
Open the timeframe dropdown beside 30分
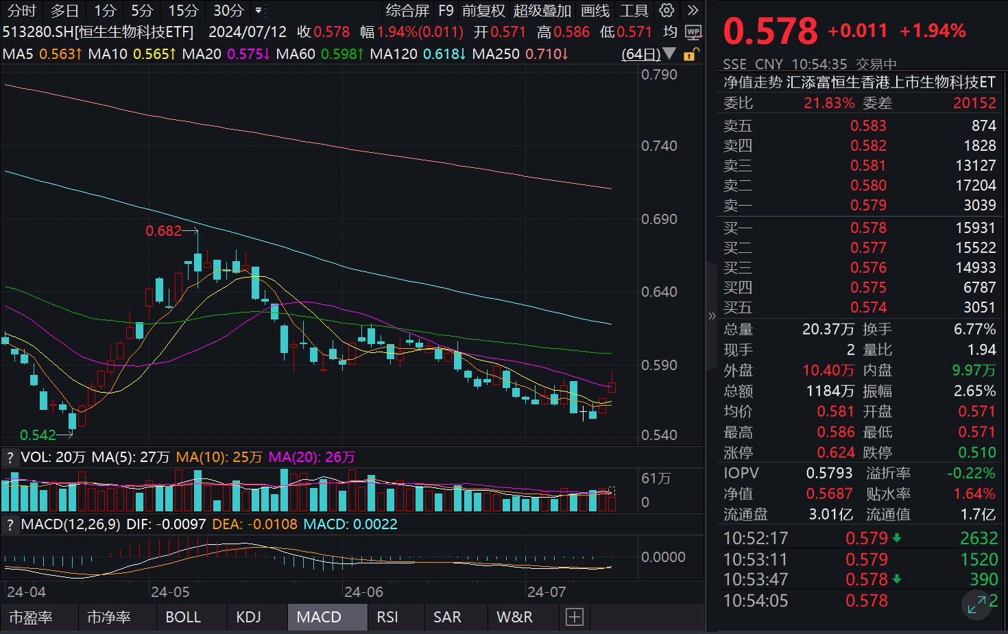[x=258, y=11]
